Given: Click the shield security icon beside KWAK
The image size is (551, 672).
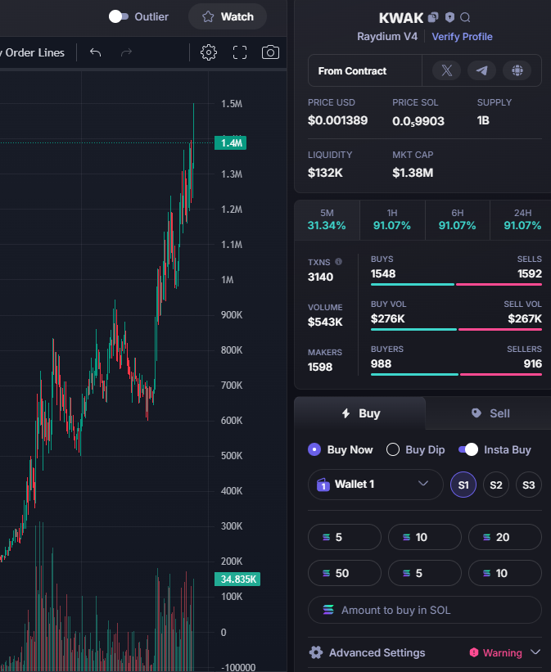Looking at the screenshot, I should tap(449, 17).
